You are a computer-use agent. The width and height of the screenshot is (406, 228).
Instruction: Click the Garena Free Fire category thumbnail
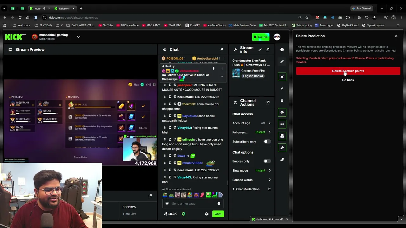(x=236, y=73)
